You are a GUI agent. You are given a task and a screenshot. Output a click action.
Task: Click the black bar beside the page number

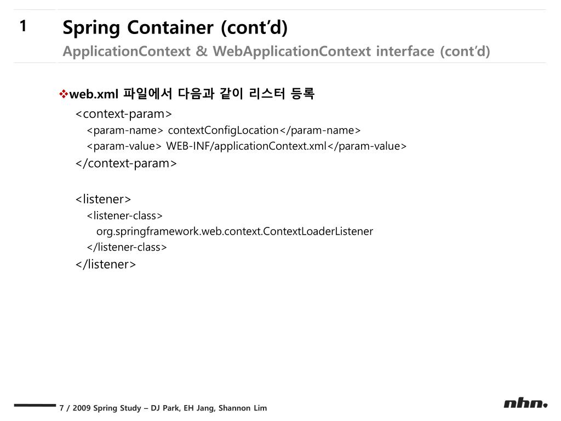[35, 405]
